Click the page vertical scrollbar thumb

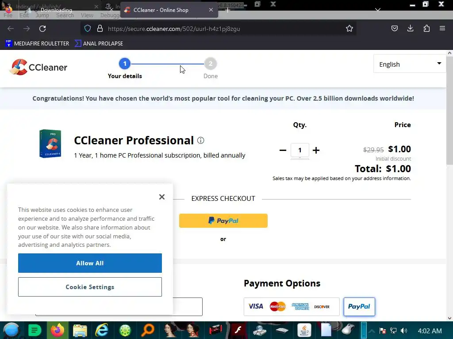click(449, 111)
